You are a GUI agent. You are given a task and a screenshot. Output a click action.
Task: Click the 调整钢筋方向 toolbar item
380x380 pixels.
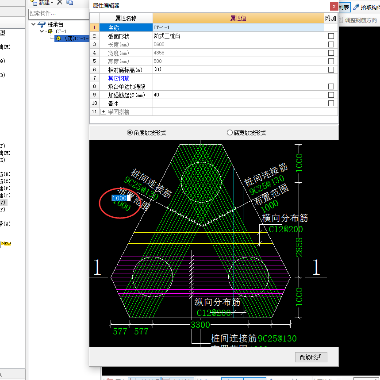click(x=359, y=20)
